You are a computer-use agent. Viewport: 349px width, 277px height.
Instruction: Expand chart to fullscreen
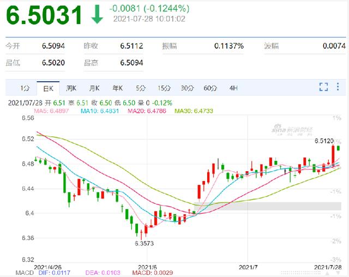323,87
